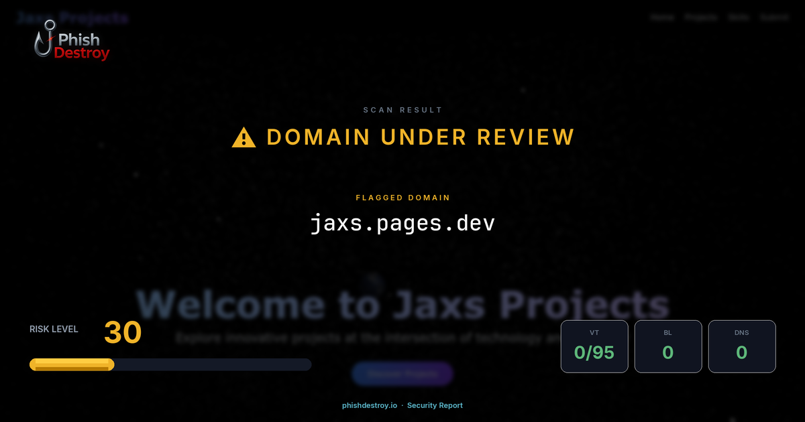Select Projects in the navigation bar
The width and height of the screenshot is (805, 422).
coord(701,17)
